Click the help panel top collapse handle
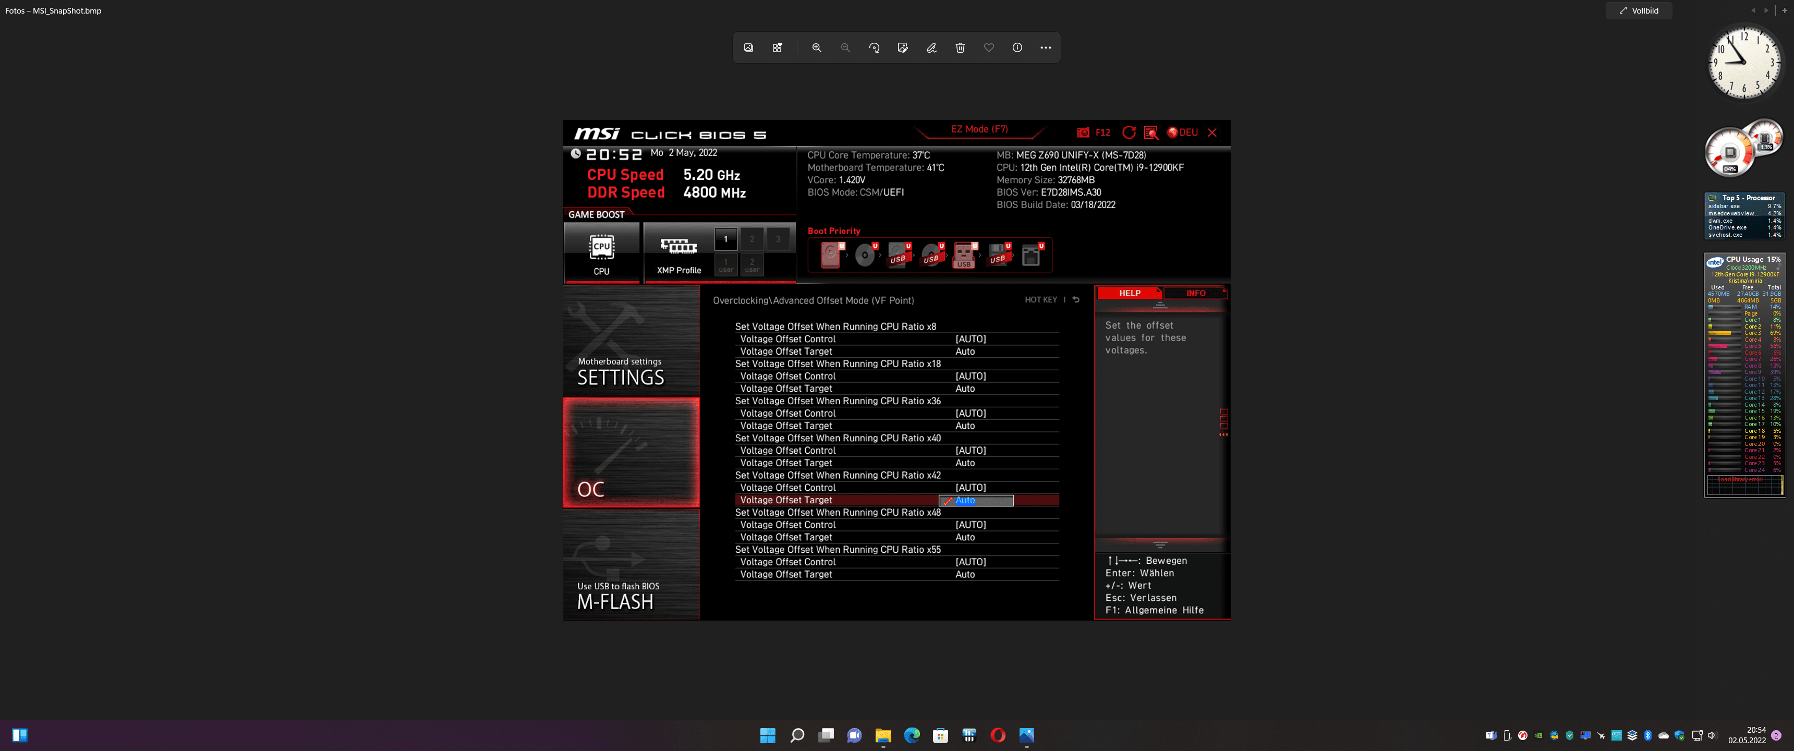Viewport: 1794px width, 751px height. (1160, 305)
